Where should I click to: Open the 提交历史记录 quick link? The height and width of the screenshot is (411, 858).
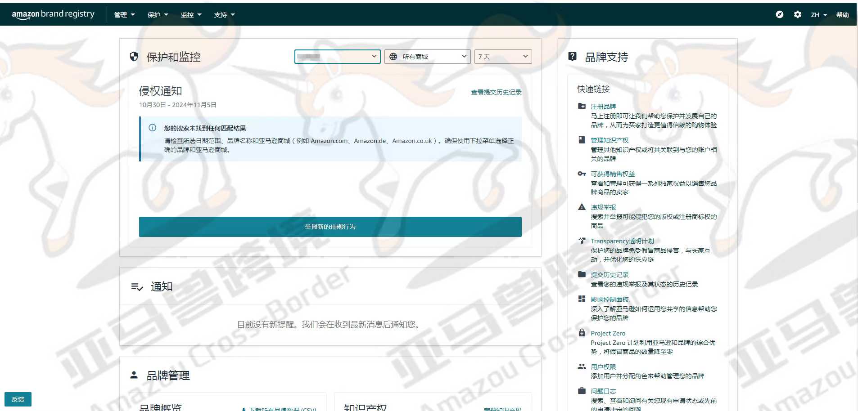(x=610, y=275)
